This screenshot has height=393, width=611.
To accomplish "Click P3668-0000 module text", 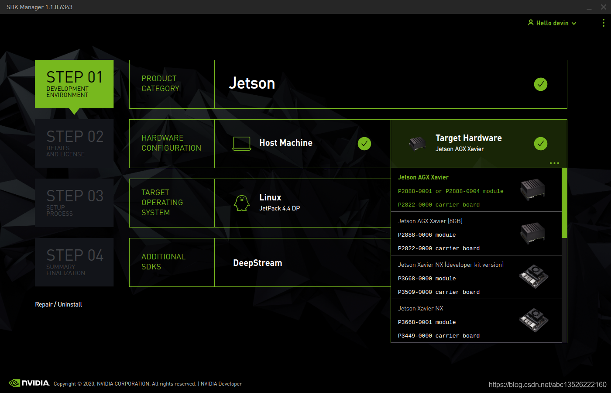I will [x=427, y=279].
